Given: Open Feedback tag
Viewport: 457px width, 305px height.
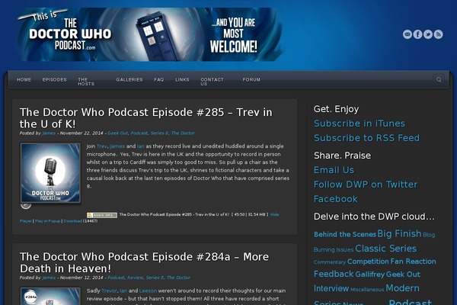Looking at the screenshot, I should pos(334,274).
